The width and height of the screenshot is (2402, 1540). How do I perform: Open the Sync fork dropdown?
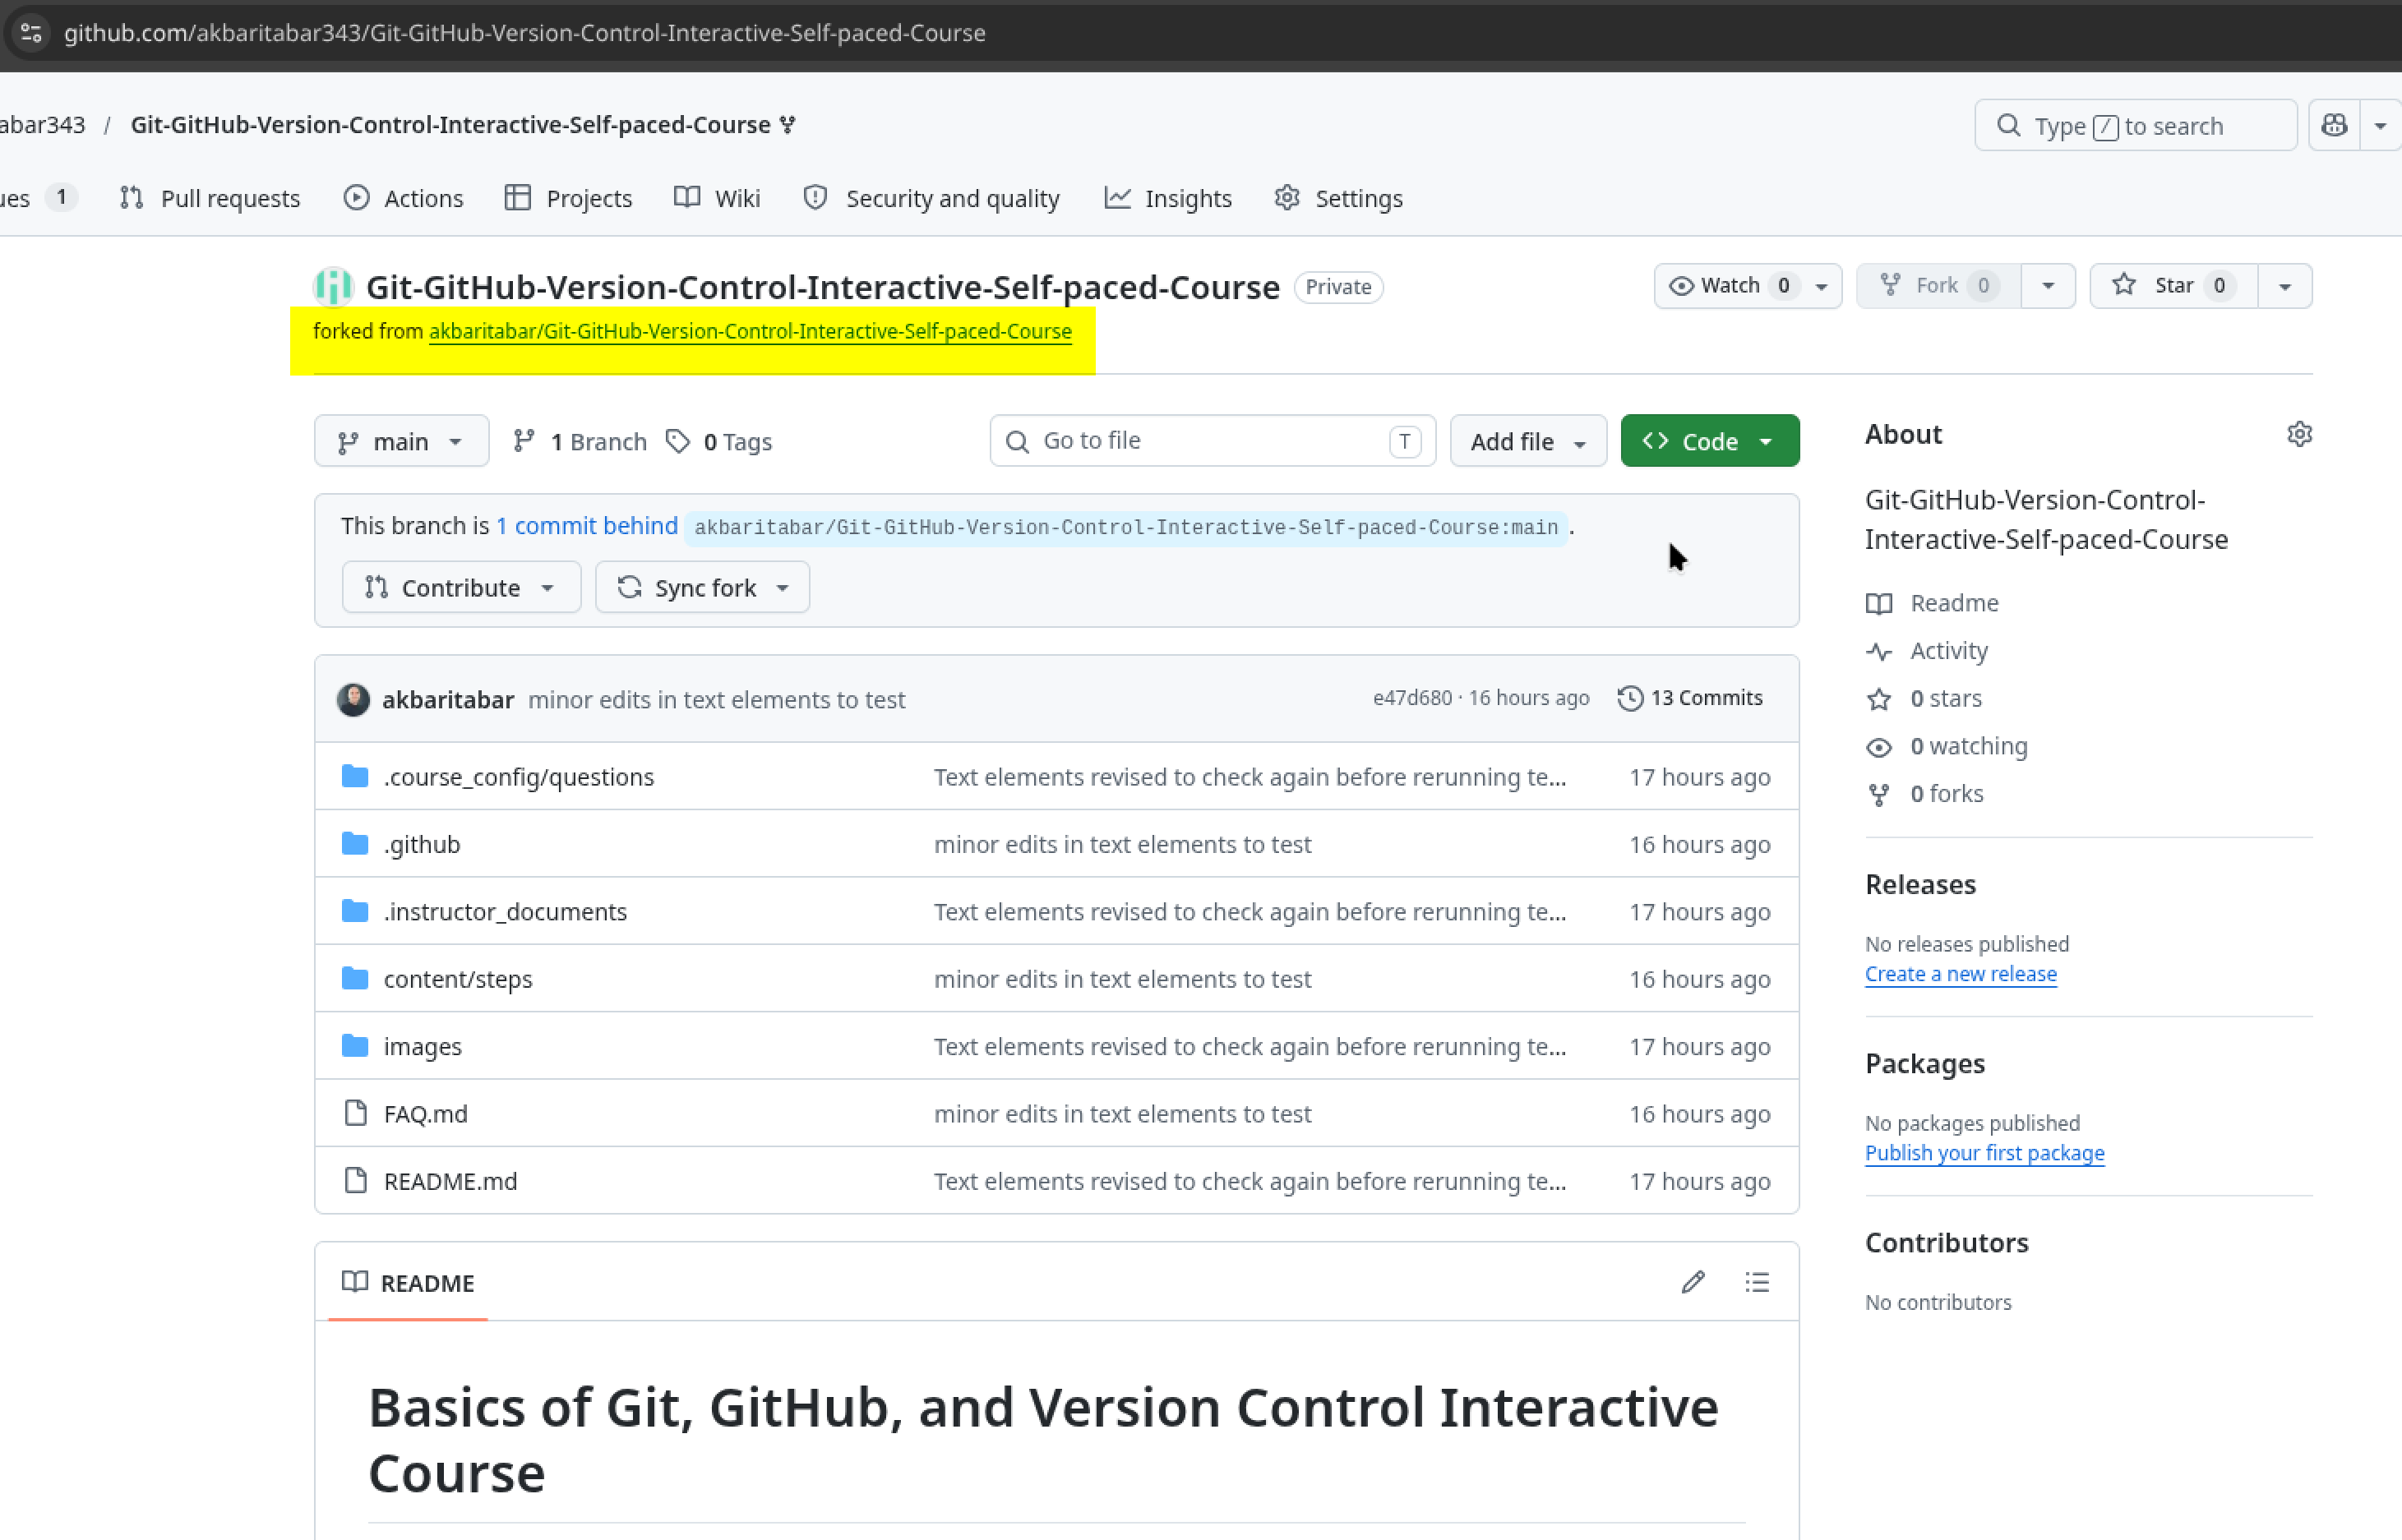702,587
